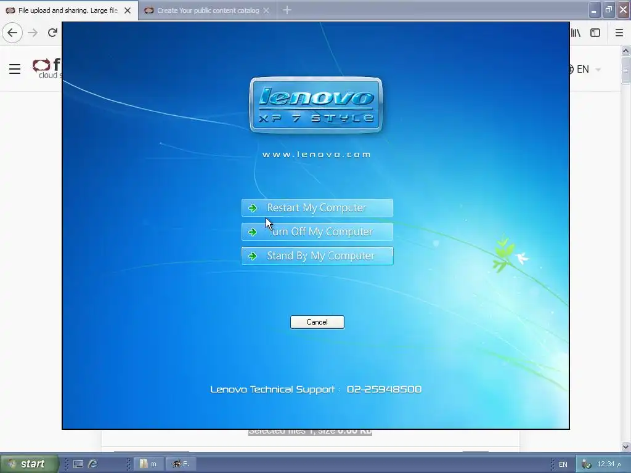This screenshot has width=631, height=473.
Task: Click page scrollbar down arrow
Action: coord(625,447)
